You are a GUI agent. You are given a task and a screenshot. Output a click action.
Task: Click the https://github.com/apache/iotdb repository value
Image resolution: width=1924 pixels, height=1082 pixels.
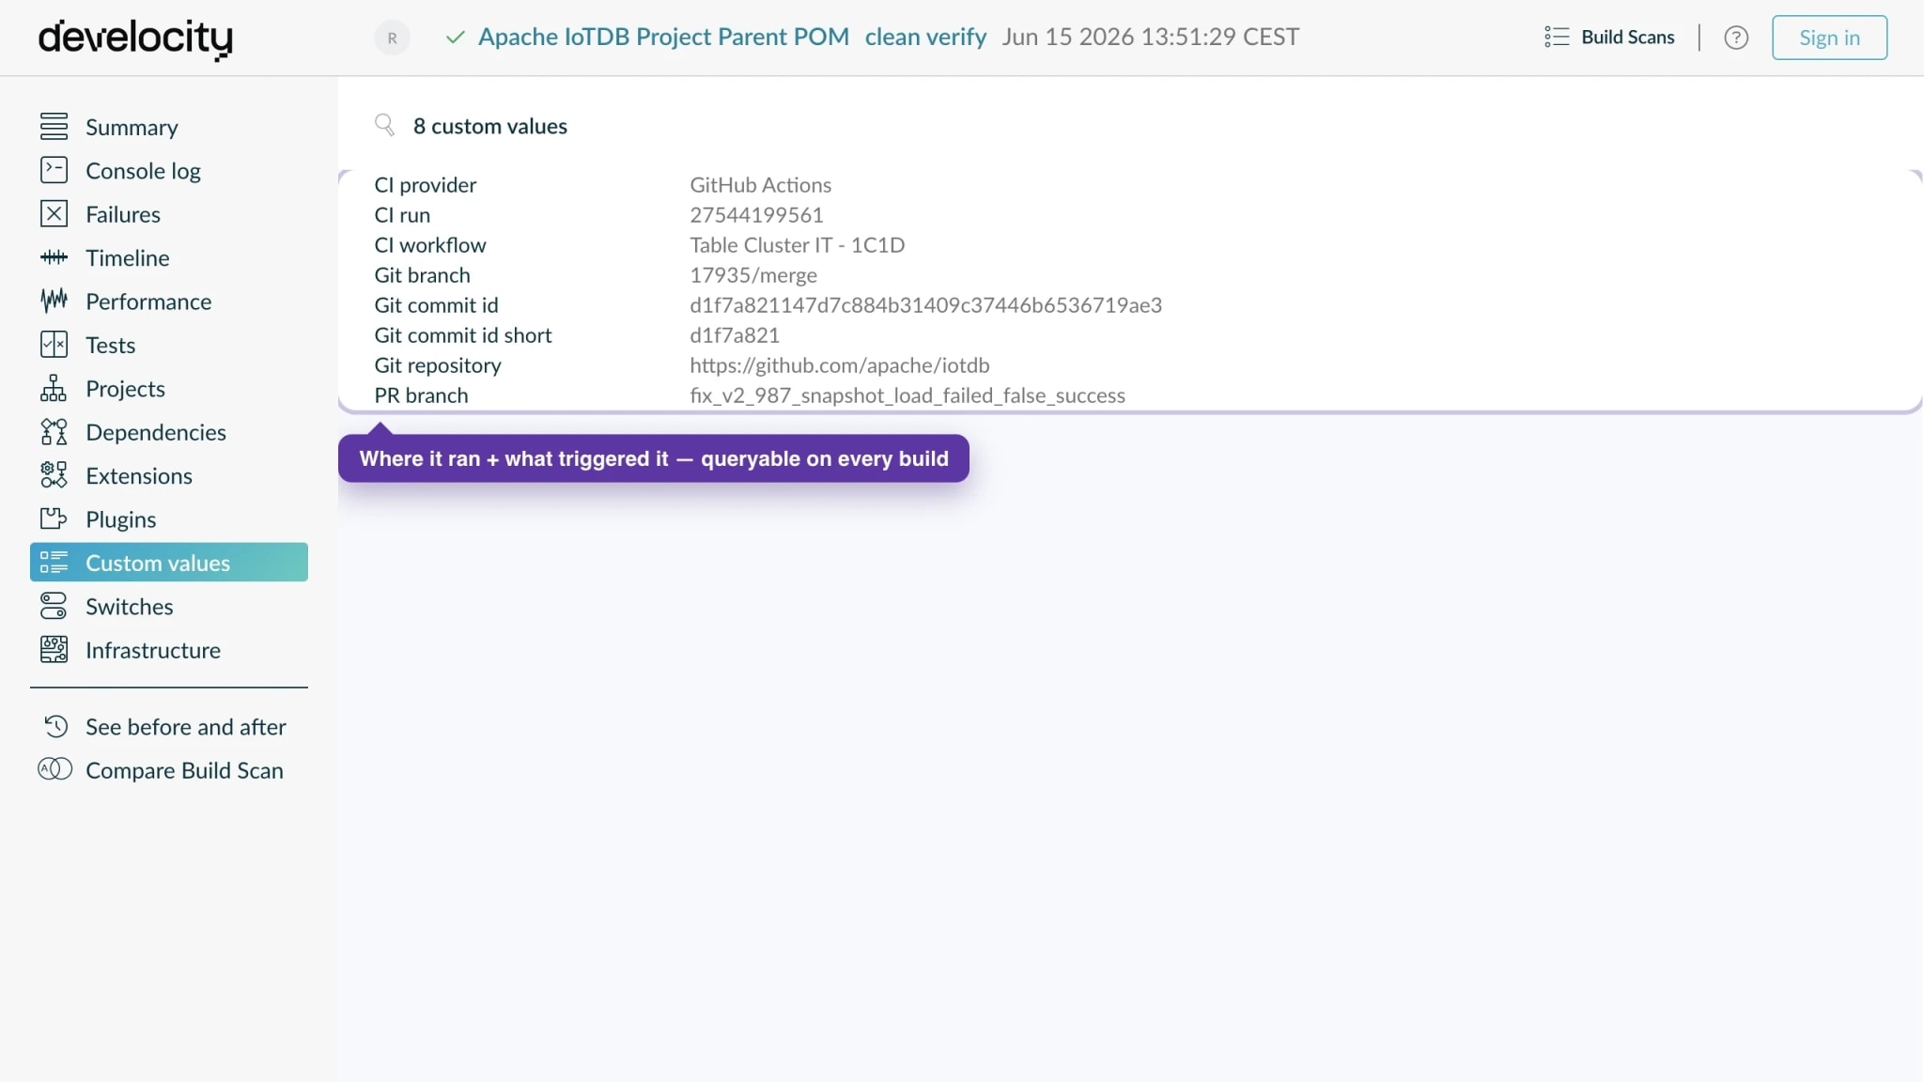[x=839, y=364]
